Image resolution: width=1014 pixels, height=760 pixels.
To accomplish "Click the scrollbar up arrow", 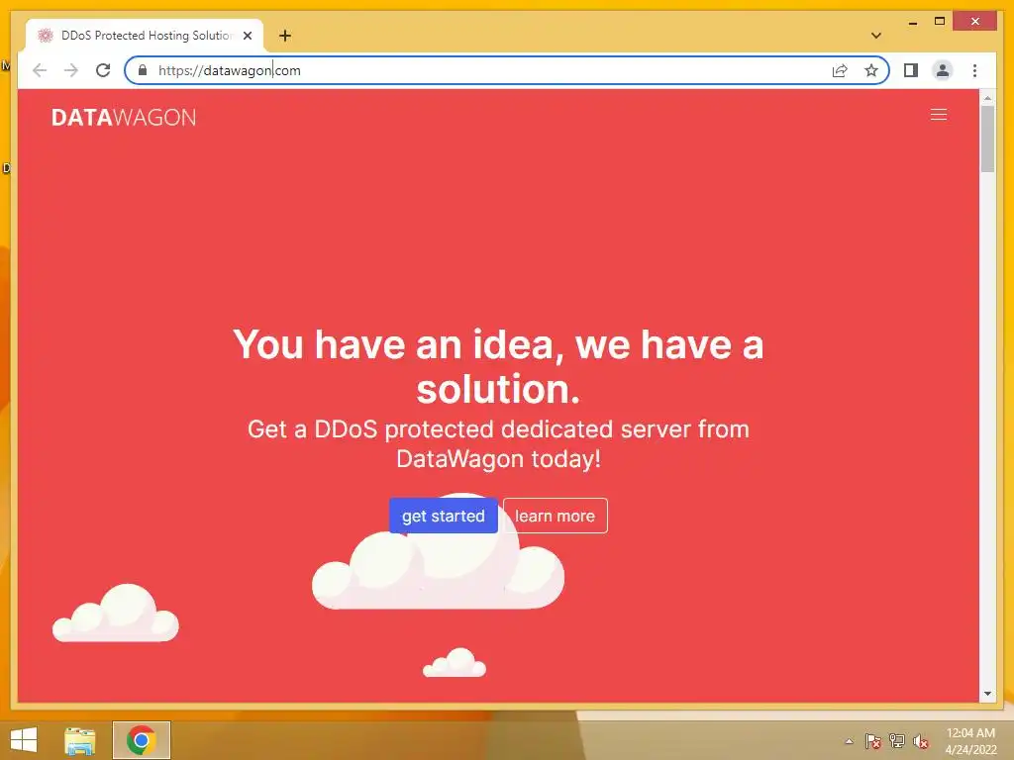I will click(x=987, y=98).
